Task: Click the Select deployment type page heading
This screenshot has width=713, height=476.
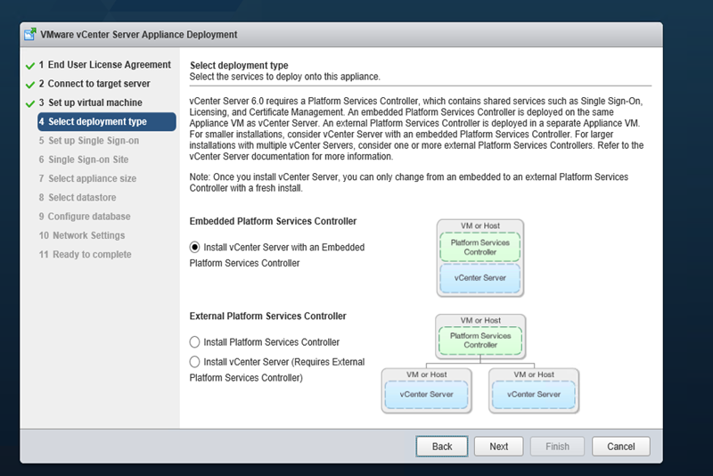Action: click(239, 65)
